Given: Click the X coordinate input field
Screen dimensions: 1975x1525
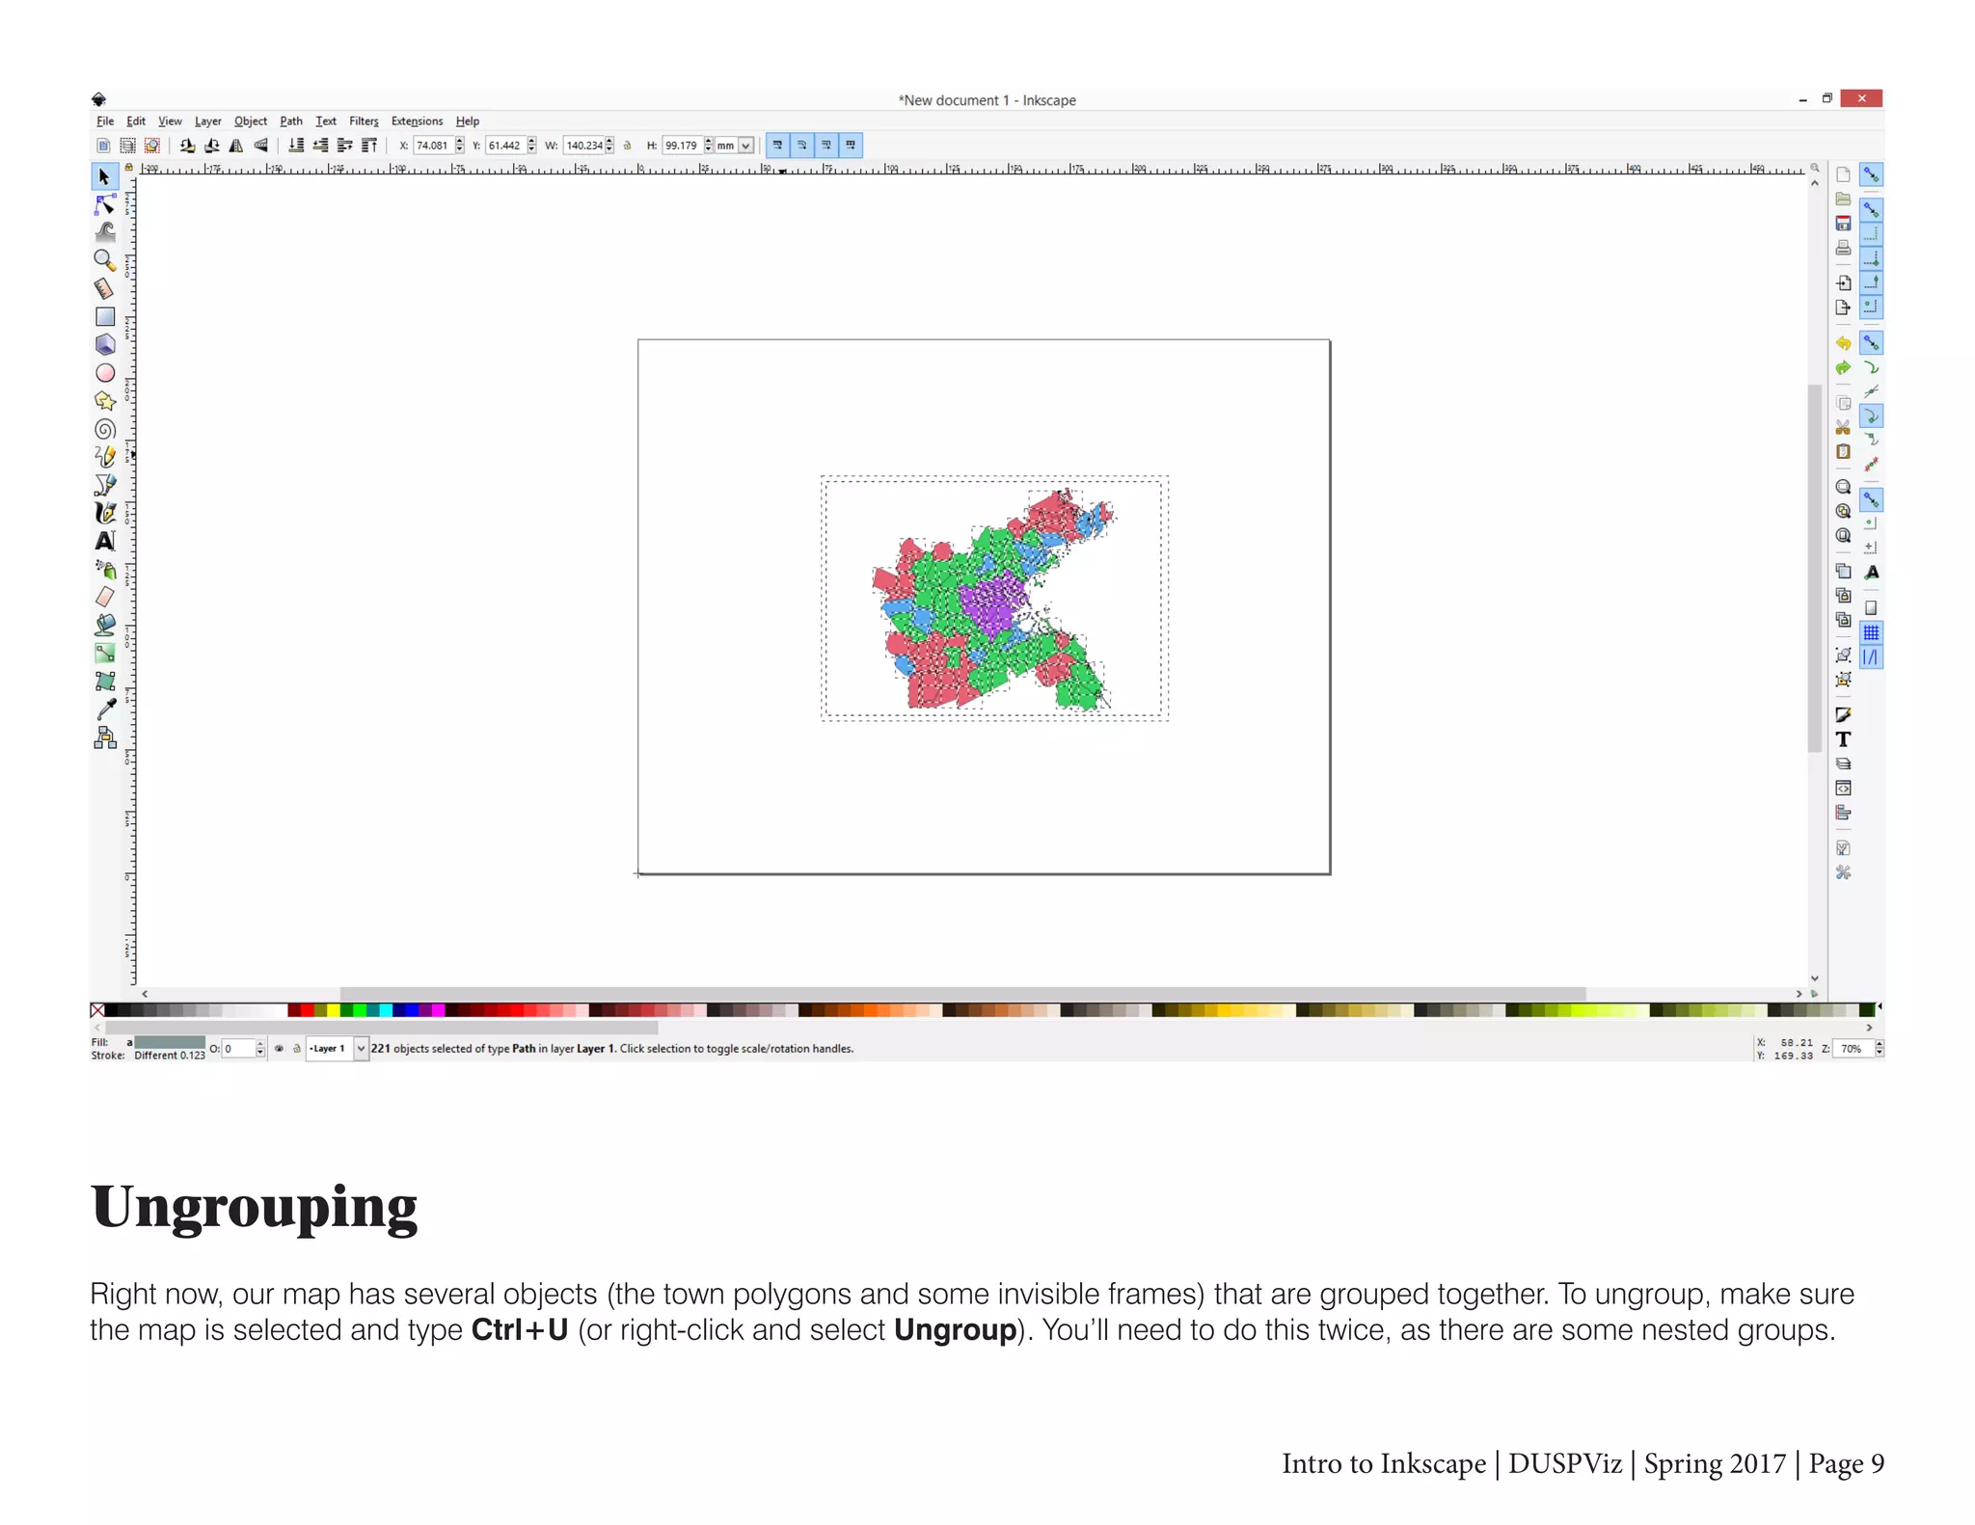Looking at the screenshot, I should click(434, 146).
